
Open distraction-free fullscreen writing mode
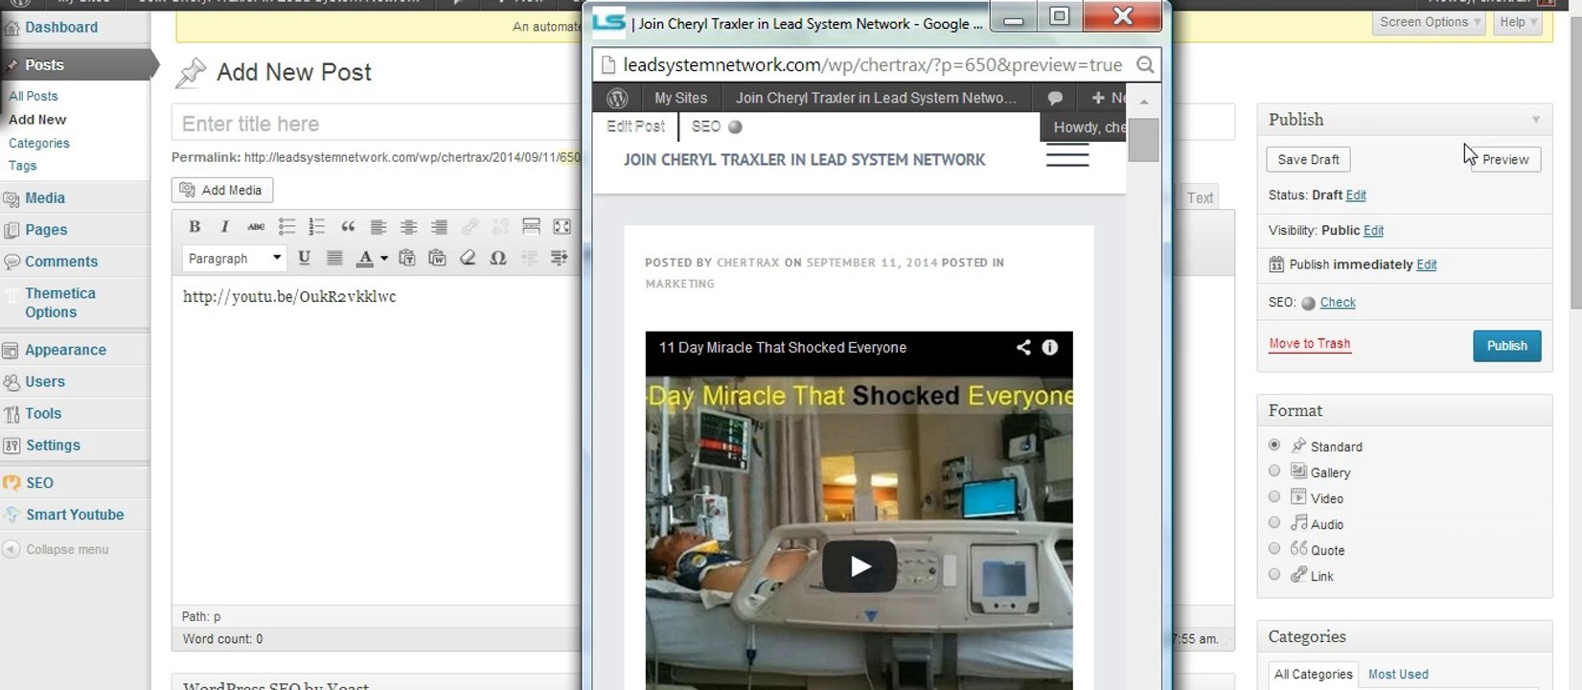click(562, 227)
